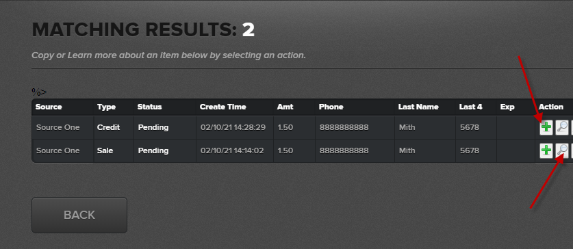Go back using the BACK button

point(79,215)
